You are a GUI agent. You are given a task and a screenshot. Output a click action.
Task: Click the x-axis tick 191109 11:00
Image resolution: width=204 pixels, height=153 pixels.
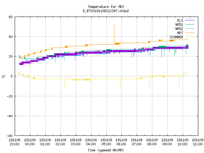click(198, 142)
